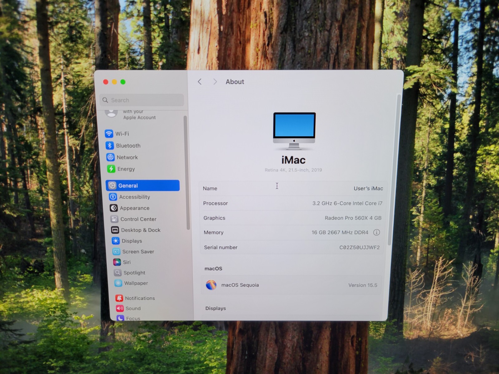Click the Spotlight magnifier icon
499x374 pixels.
[118, 273]
